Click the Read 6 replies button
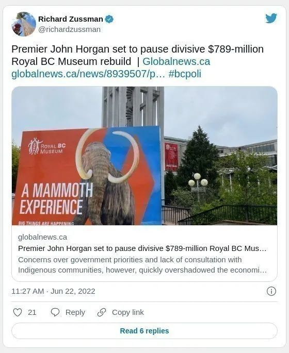This screenshot has height=353, width=289. point(145,331)
